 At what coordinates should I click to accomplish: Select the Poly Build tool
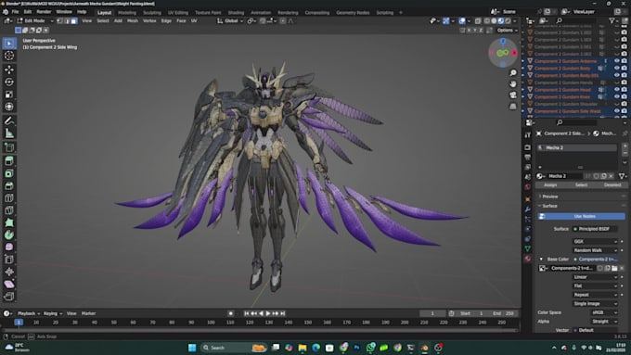[x=9, y=222]
